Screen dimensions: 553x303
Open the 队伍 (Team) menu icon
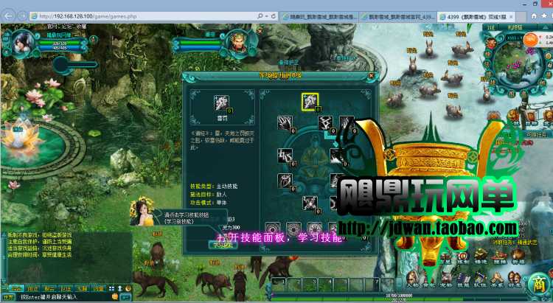(481, 279)
